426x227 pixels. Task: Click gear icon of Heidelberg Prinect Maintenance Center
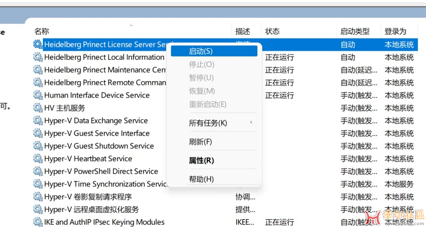click(x=38, y=70)
